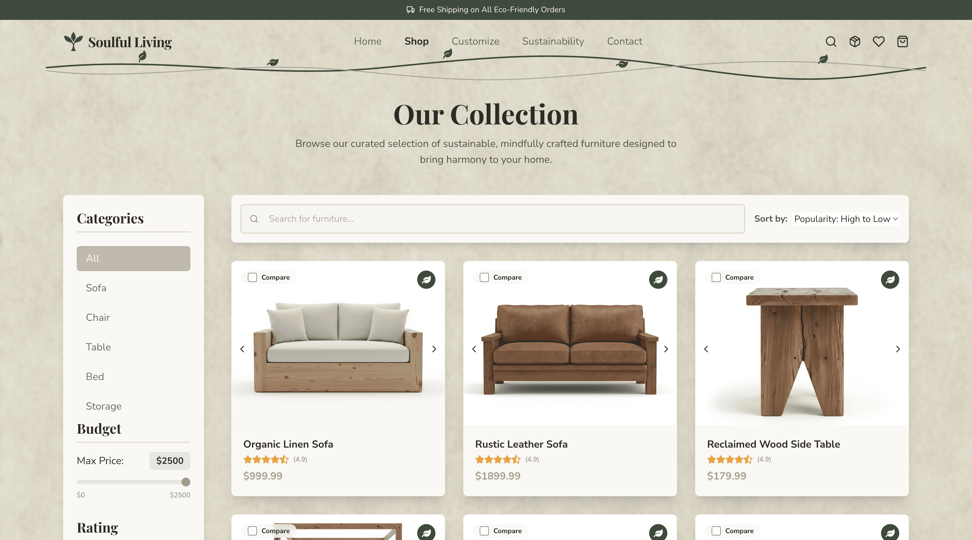This screenshot has height=540, width=972.
Task: Click the Soulful Living leaf logo
Action: (73, 41)
